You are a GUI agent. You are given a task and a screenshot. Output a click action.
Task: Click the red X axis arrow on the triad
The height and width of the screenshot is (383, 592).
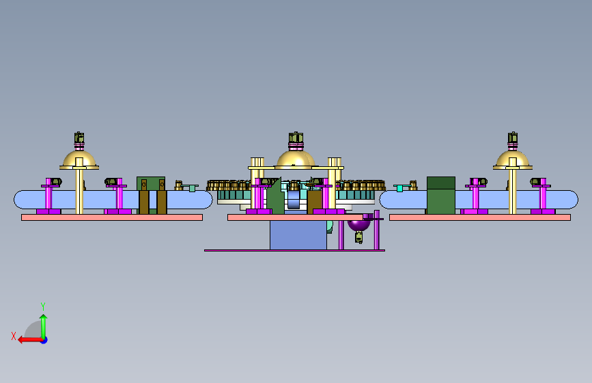[x=29, y=340]
